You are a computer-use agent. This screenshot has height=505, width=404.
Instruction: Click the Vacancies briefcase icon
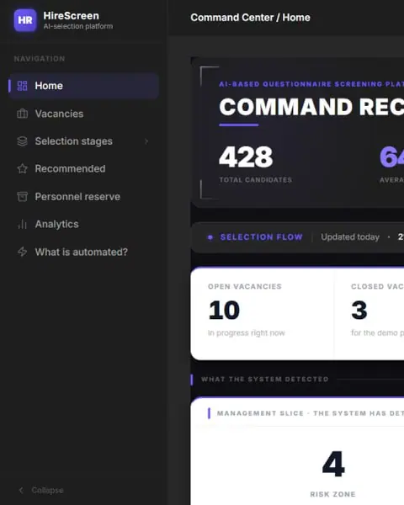22,114
